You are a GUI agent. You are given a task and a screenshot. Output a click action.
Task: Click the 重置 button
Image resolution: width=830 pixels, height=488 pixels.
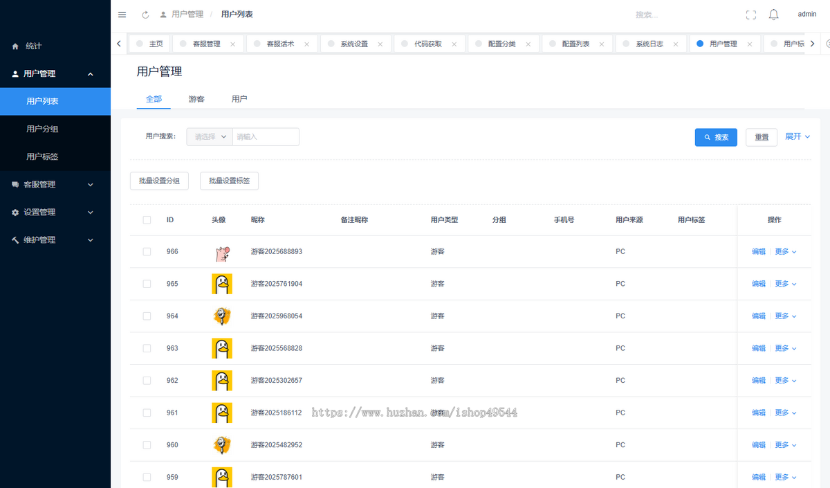(762, 137)
